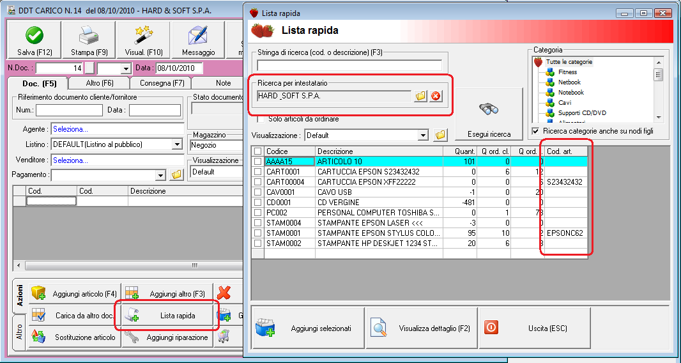Click Aggiungi articolo (F4) button
Viewport: 681px width, 363px height.
coord(75,294)
